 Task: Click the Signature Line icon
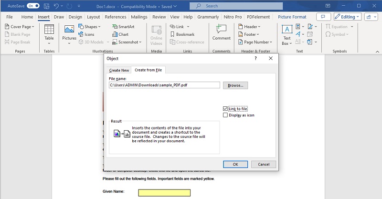310,26
